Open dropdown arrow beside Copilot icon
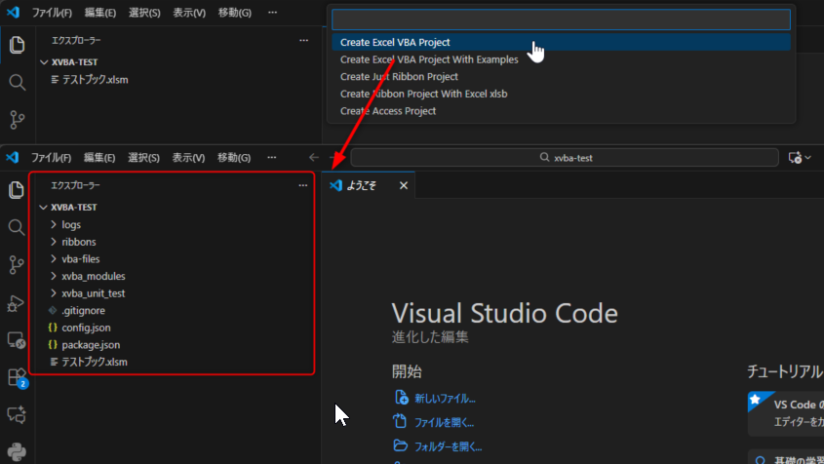Image resolution: width=824 pixels, height=464 pixels. (808, 158)
